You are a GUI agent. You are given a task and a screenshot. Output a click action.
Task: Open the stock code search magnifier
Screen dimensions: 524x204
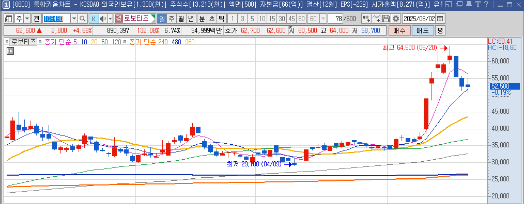click(x=83, y=19)
